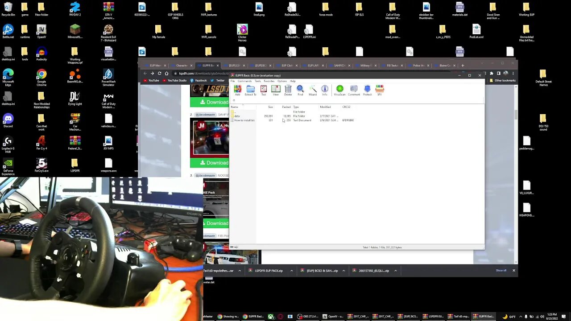The height and width of the screenshot is (321, 571).
Task: Open a new Chrome tab
Action: [x=463, y=66]
